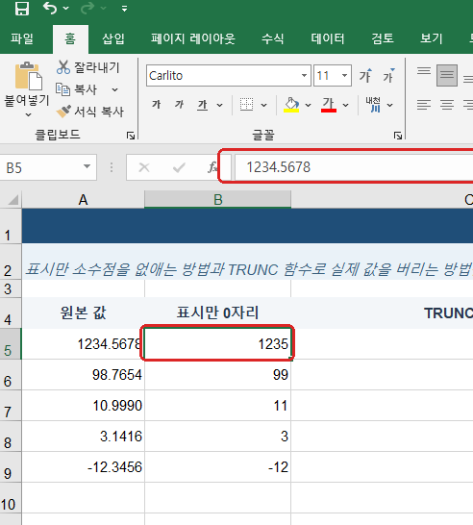Click the 내천 phonetic guide icon
This screenshot has width=473, height=525.
[x=373, y=105]
